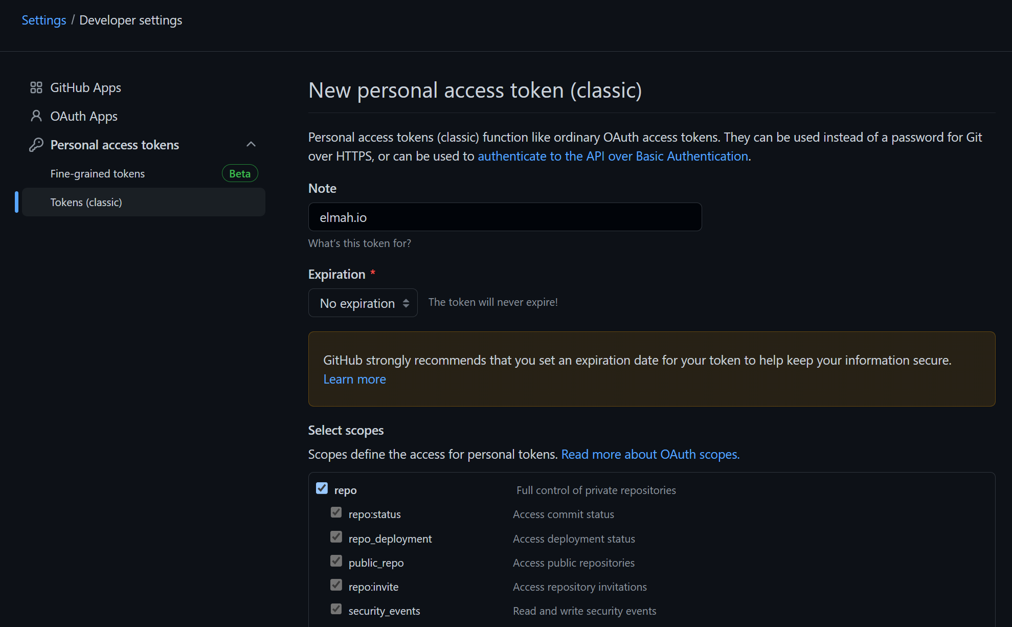Image resolution: width=1012 pixels, height=627 pixels.
Task: Toggle the repo_deployment checkbox
Action: pyautogui.click(x=336, y=536)
